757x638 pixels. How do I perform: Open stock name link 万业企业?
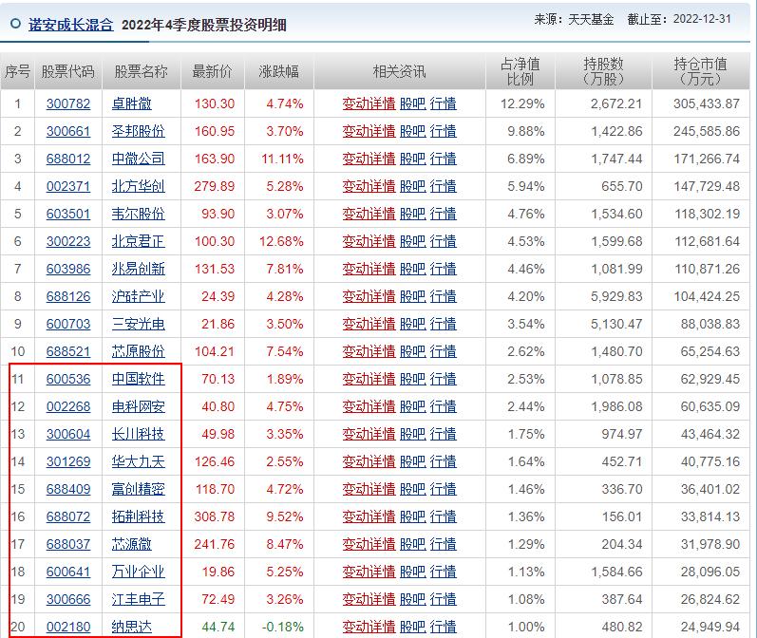tap(138, 572)
